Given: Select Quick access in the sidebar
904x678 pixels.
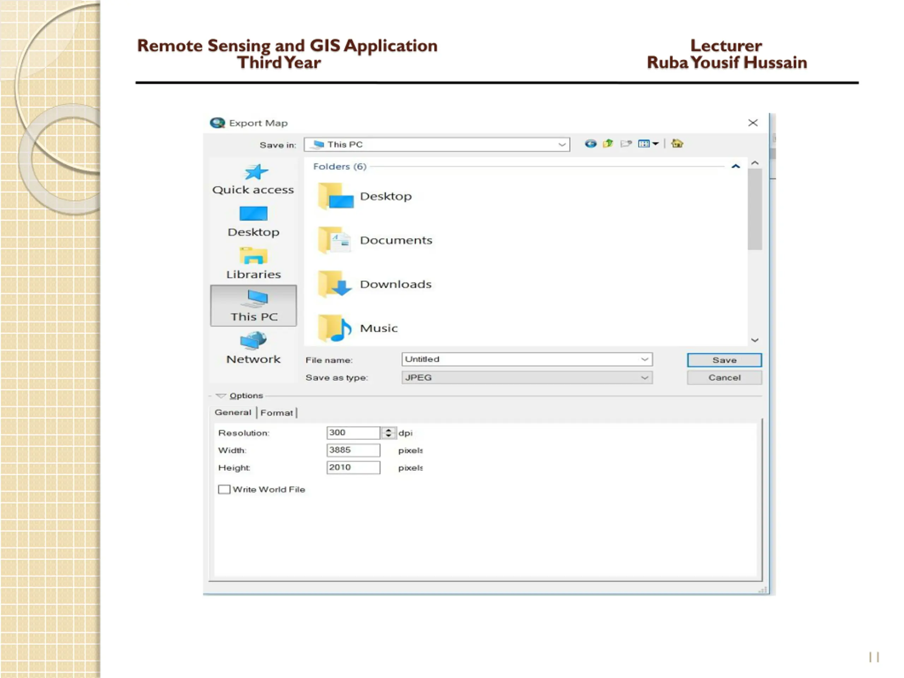Looking at the screenshot, I should pyautogui.click(x=253, y=180).
